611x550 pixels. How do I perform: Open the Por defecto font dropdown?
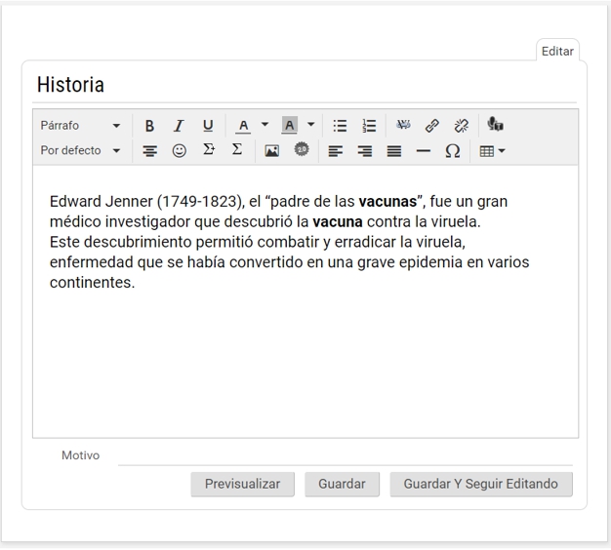click(x=80, y=151)
